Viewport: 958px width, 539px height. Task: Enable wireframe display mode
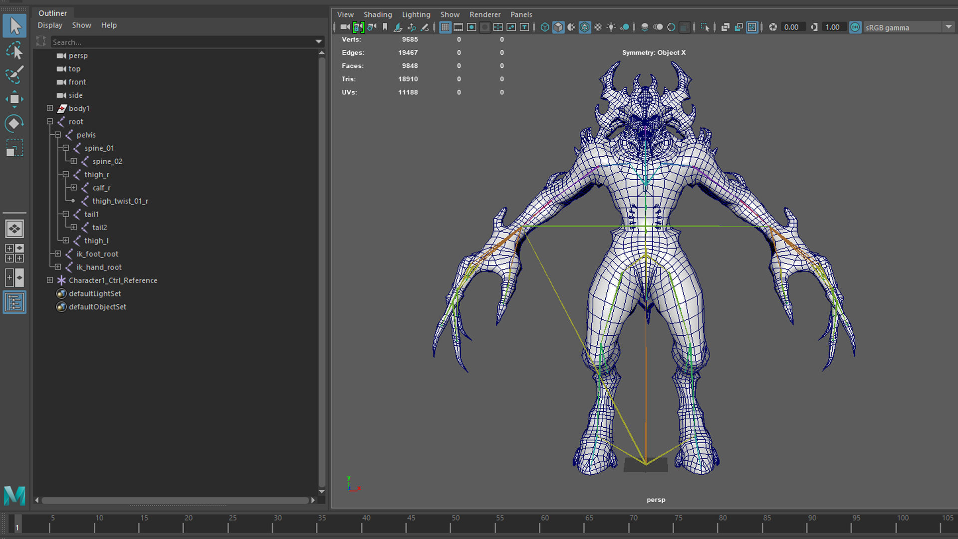tap(545, 27)
